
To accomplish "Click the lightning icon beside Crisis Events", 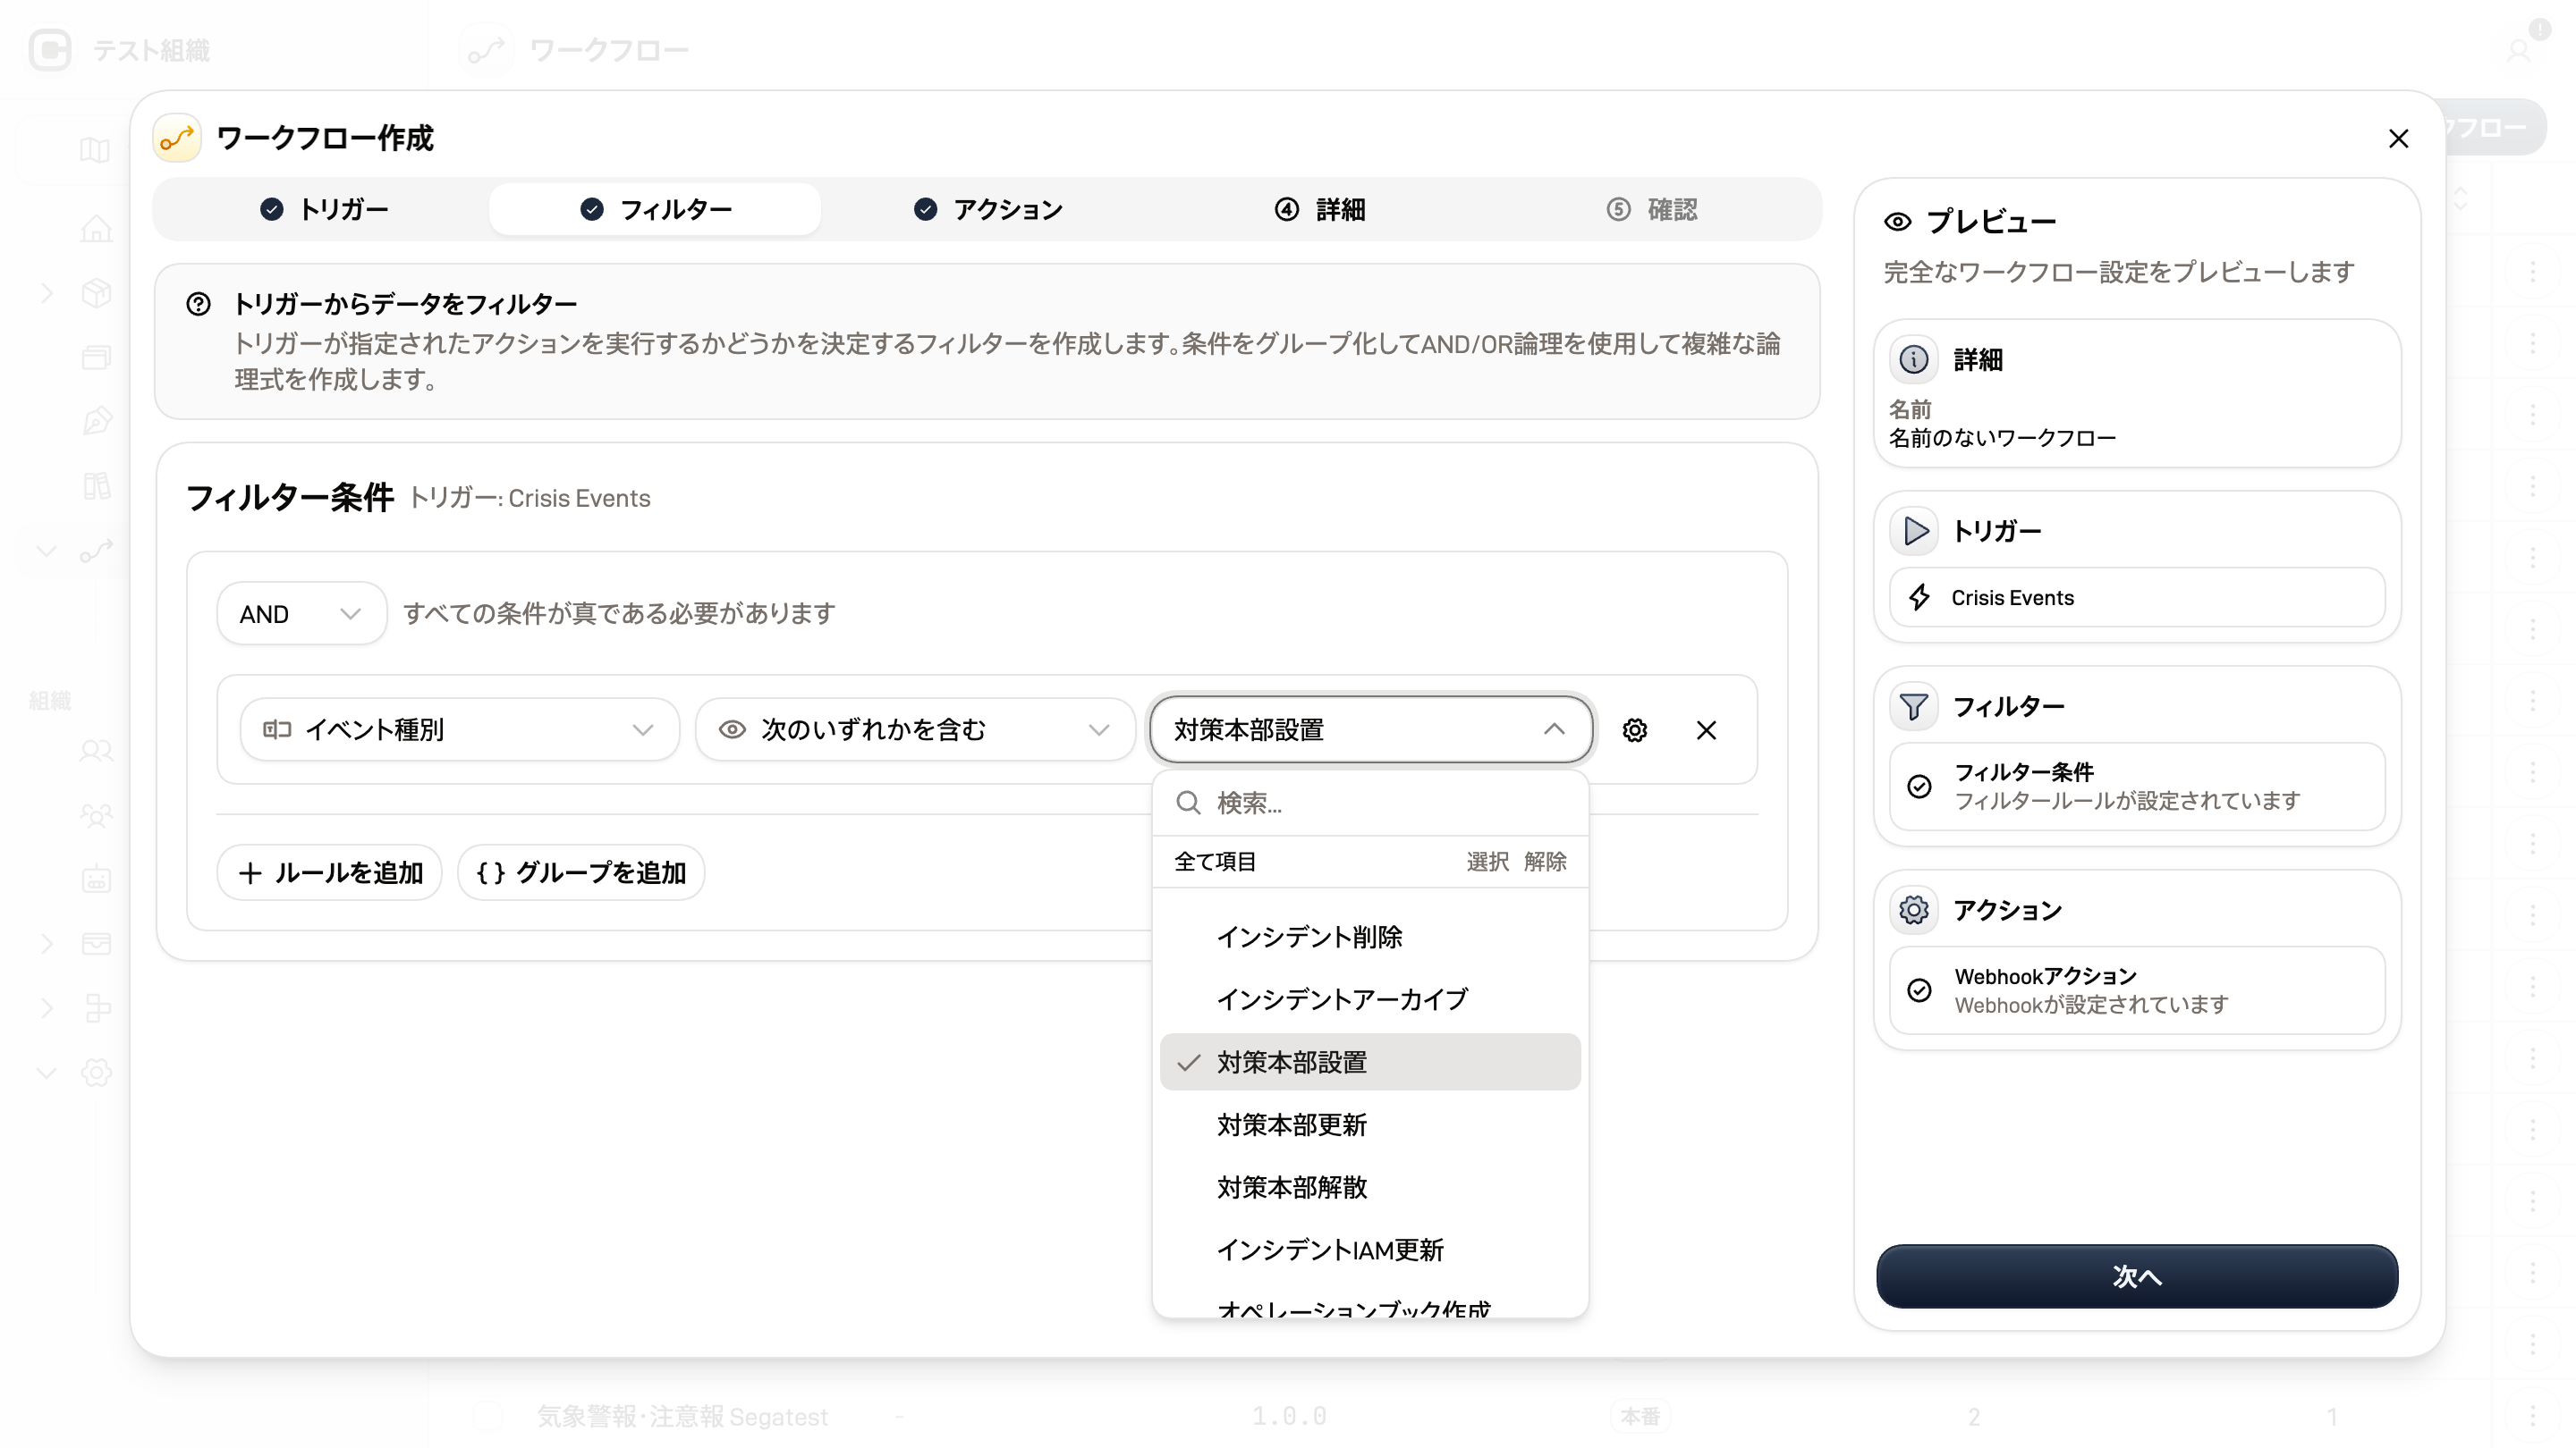I will click(x=1919, y=598).
